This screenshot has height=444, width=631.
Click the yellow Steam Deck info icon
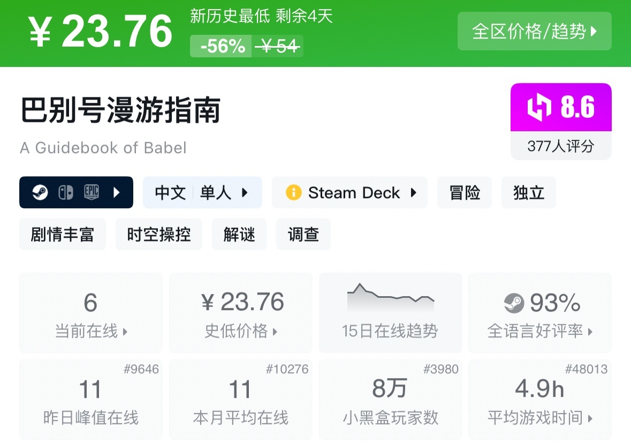[293, 192]
